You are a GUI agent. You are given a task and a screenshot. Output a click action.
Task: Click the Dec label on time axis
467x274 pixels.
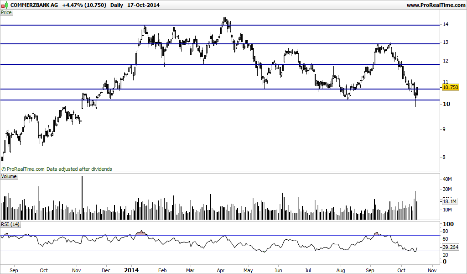pyautogui.click(x=106, y=270)
